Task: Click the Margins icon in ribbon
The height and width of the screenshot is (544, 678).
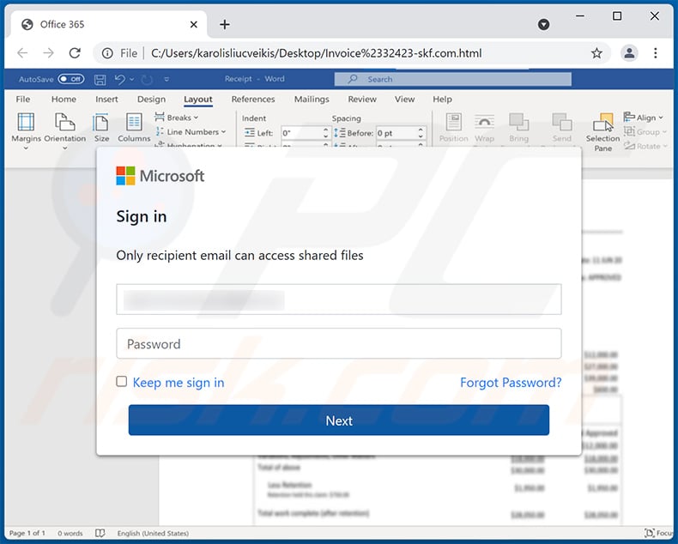Action: 26,123
